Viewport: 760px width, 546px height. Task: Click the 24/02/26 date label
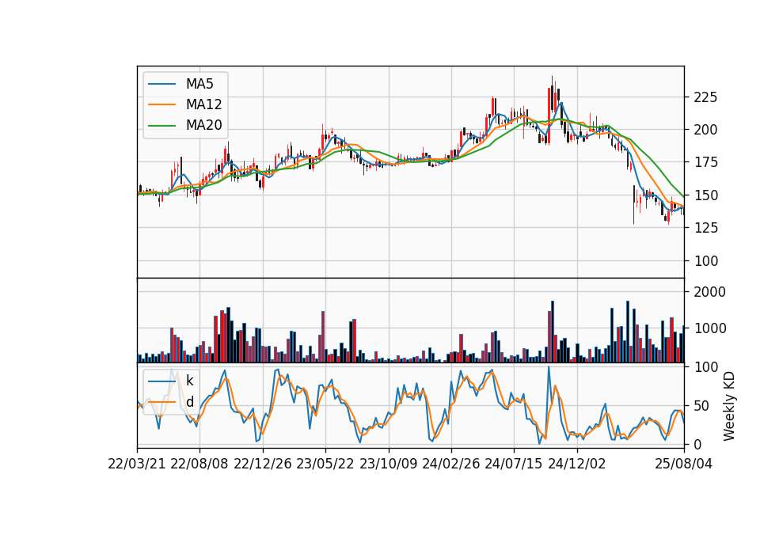tap(451, 464)
